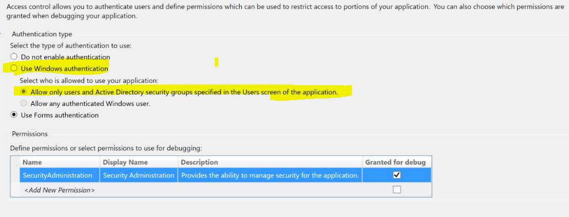Viewport: 569px width, 217px height.
Task: Edit the 'Security Administration' display name cell
Action: click(x=139, y=175)
